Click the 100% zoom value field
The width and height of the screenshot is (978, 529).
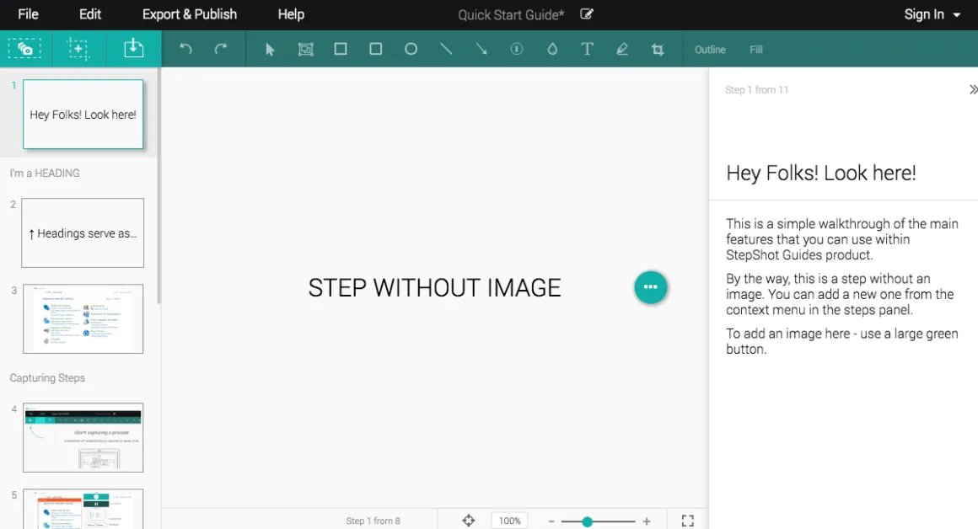coord(509,521)
